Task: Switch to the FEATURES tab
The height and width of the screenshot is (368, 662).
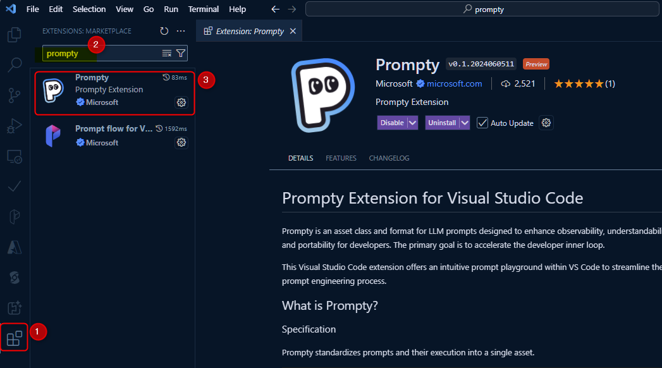Action: (x=341, y=158)
